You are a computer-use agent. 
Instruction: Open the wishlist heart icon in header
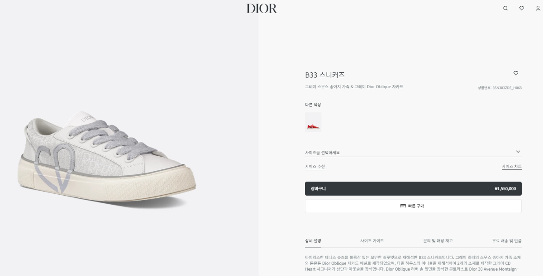click(x=522, y=8)
